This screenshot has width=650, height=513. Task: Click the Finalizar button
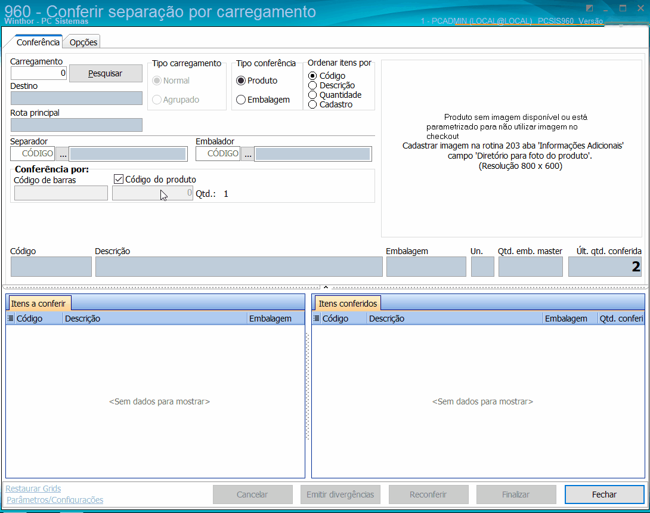tap(516, 495)
